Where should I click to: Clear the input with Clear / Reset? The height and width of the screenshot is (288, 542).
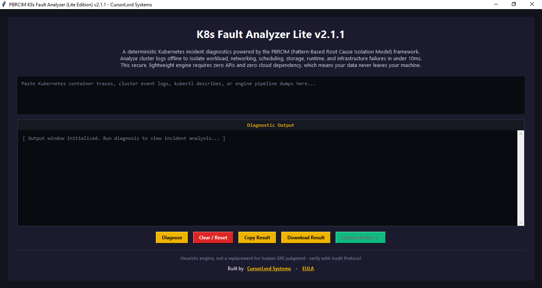(213, 238)
